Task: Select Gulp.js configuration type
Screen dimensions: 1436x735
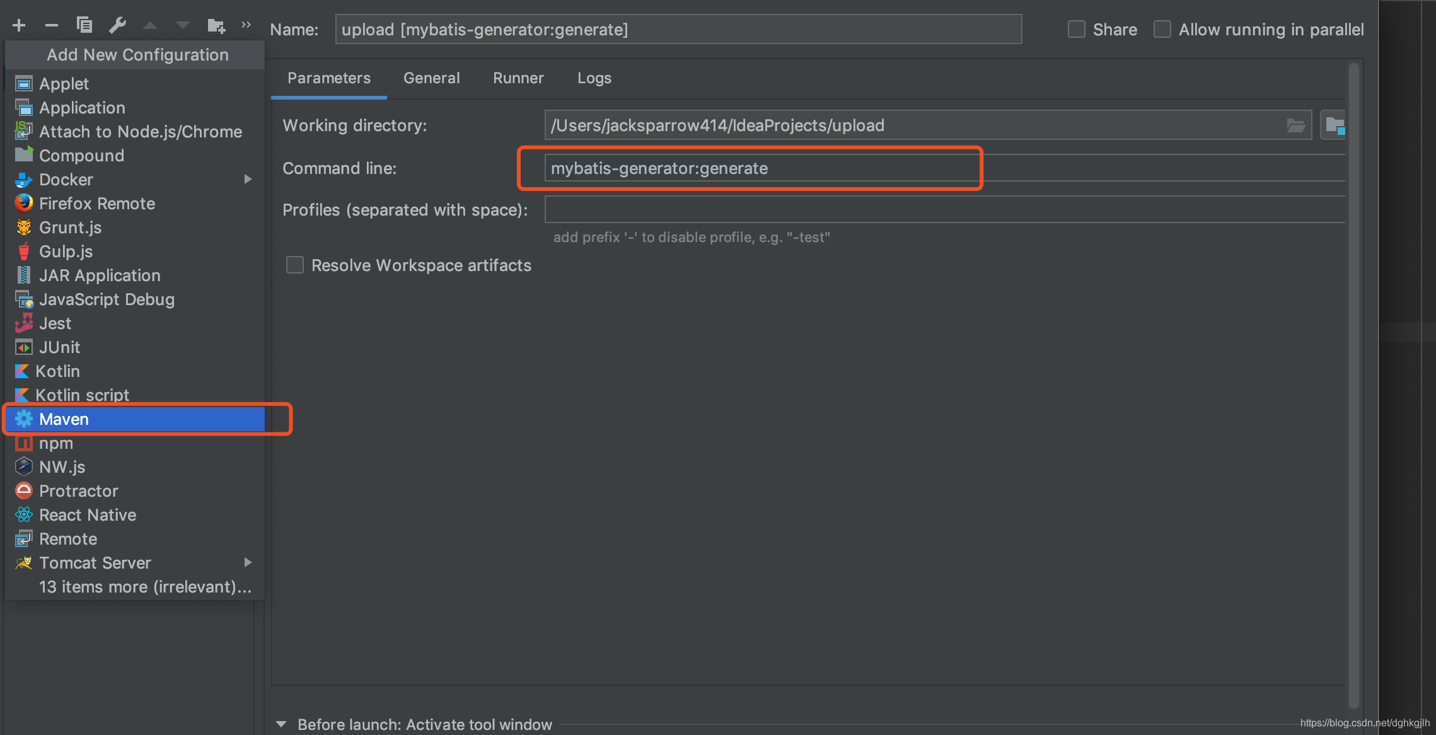Action: [134, 252]
